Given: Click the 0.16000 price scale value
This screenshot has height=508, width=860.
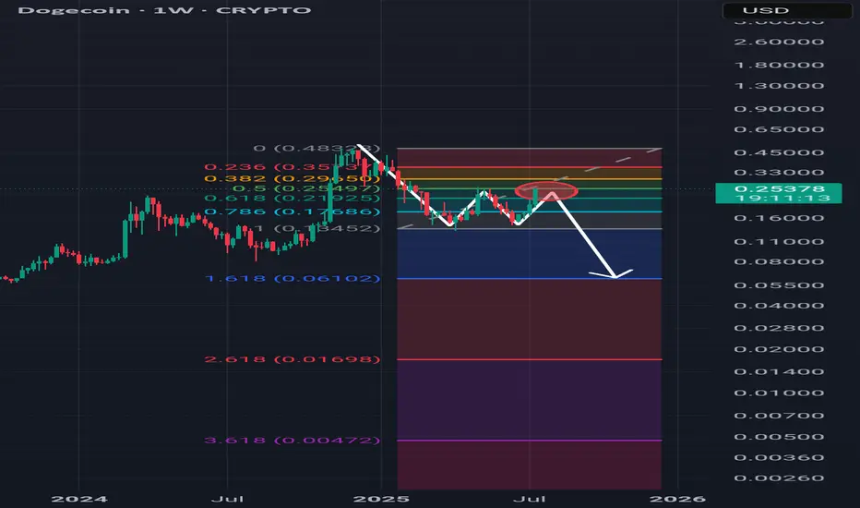Looking at the screenshot, I should (779, 218).
